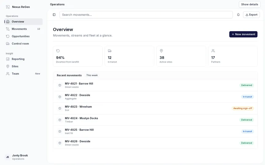
Task: Click the Control room truck icon
Action: click(x=8, y=44)
